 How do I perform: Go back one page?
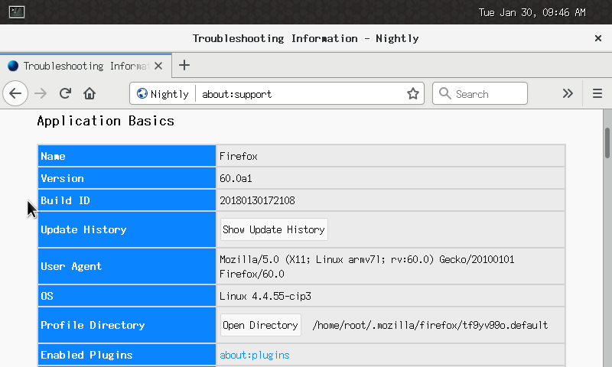point(15,93)
